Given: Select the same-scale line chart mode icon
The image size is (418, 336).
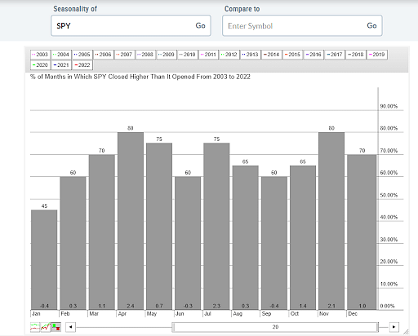Looking at the screenshot, I should 46,327.
